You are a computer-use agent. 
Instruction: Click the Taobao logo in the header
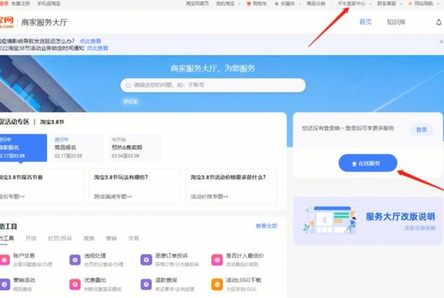[x=6, y=22]
